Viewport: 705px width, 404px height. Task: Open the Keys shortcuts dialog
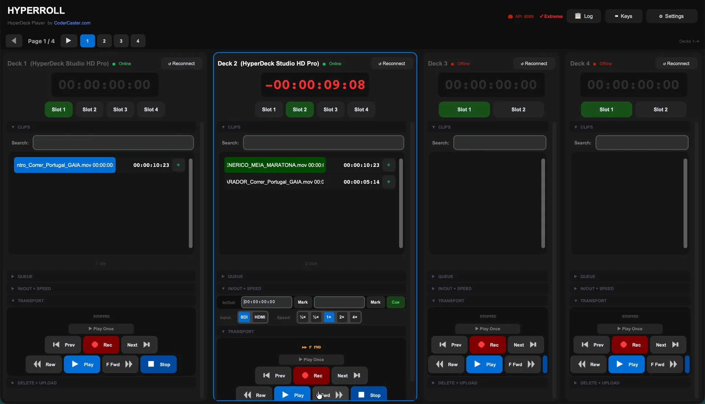(624, 16)
